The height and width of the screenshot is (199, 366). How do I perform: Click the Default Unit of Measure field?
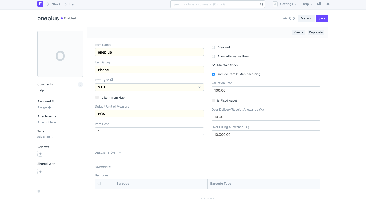tap(149, 114)
